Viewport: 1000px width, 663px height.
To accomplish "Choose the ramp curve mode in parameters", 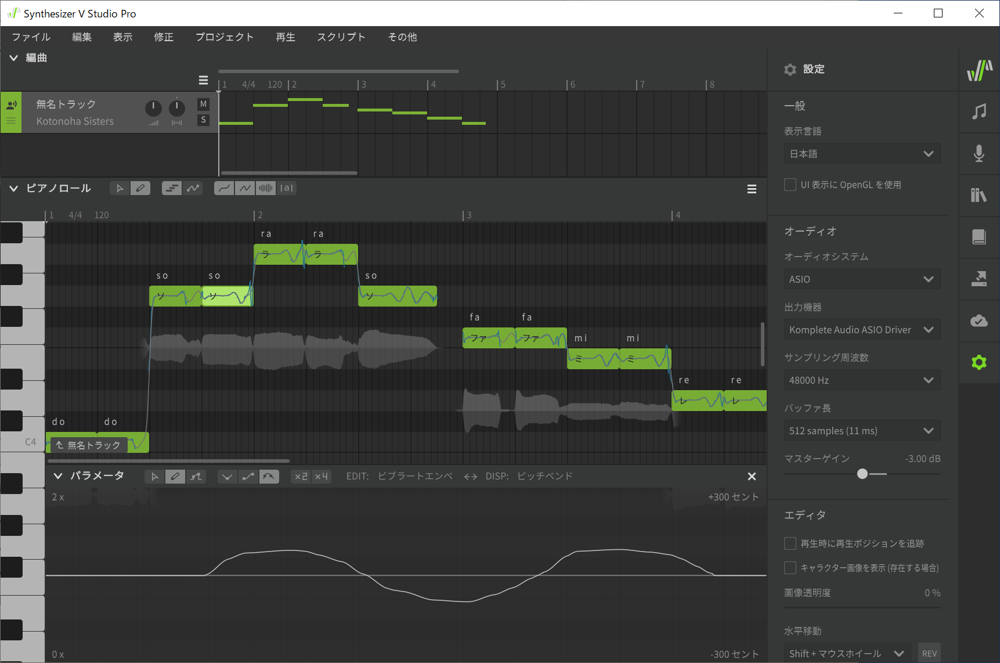I will coord(248,477).
